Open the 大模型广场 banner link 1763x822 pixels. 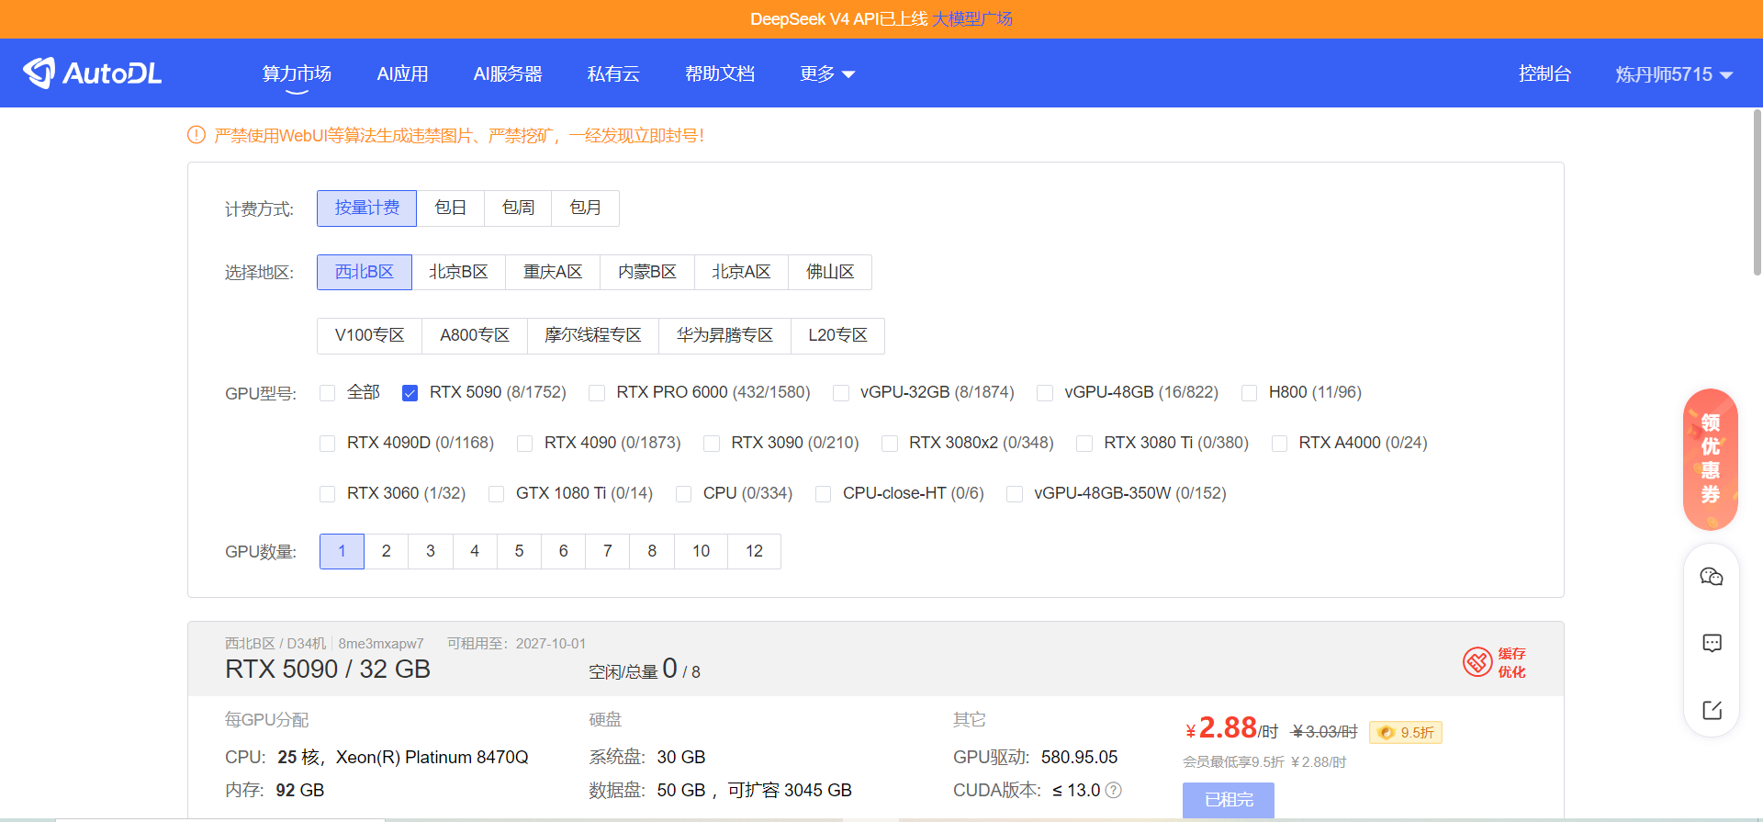[x=971, y=19]
